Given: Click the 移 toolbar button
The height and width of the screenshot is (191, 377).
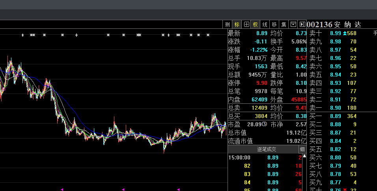Looking at the screenshot, I should 274,24.
